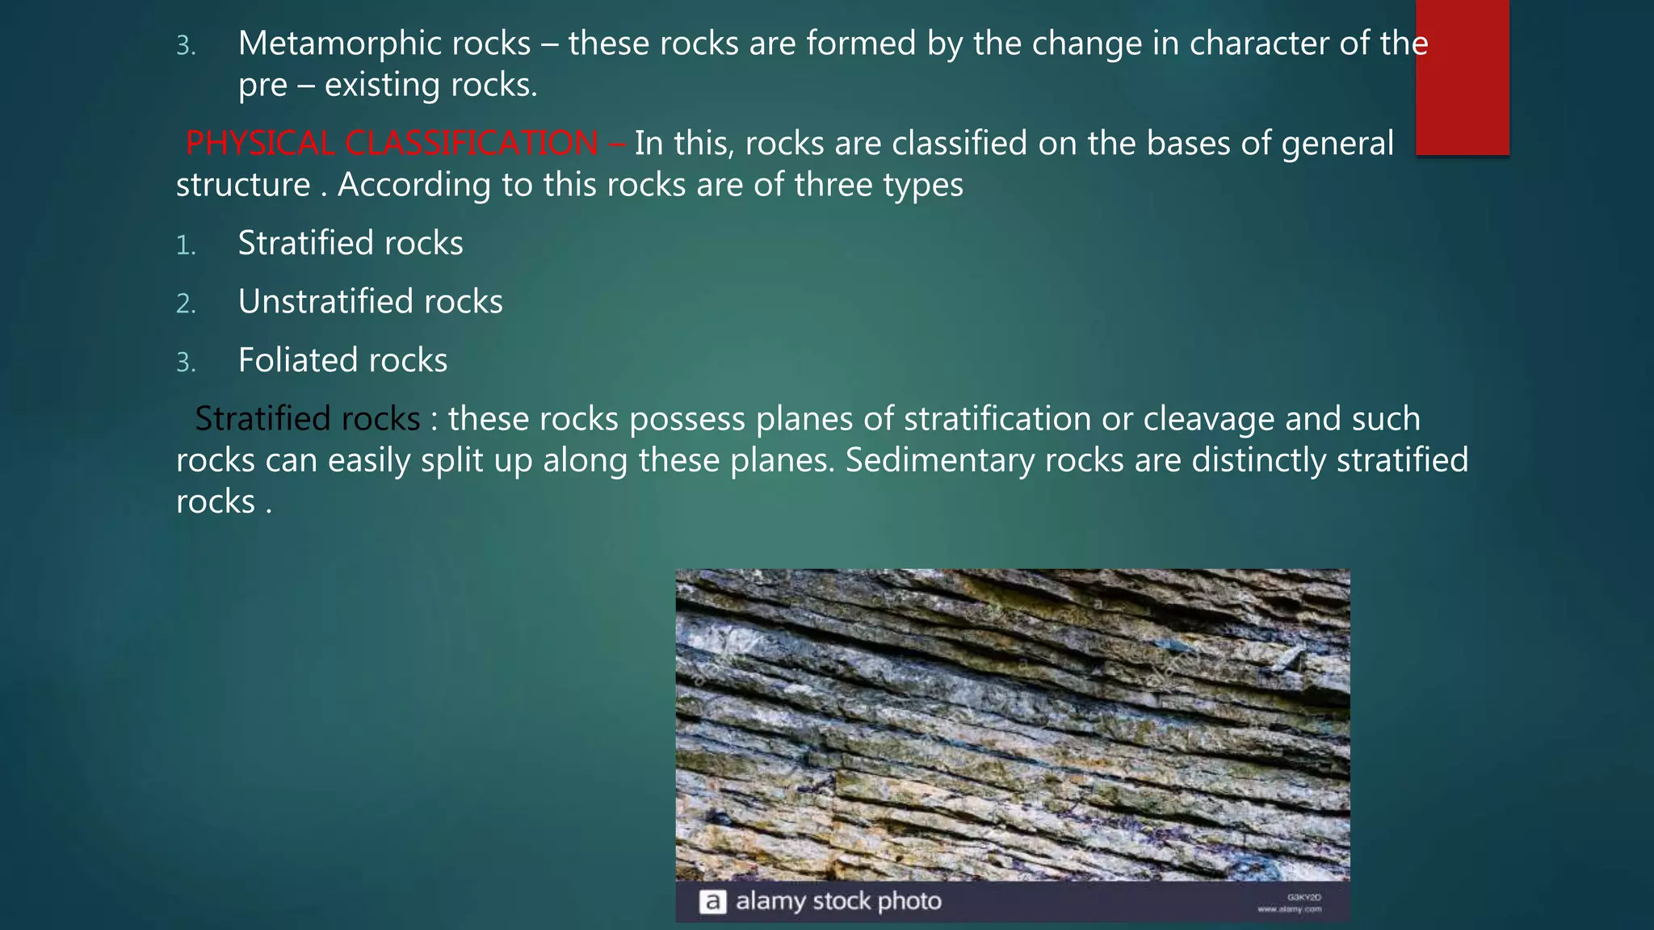Click the www.alamy.com text in photo

1290,909
